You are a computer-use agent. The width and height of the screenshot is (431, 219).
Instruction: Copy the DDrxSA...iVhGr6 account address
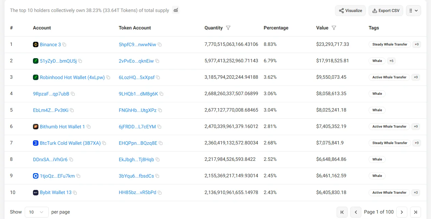pos(71,159)
